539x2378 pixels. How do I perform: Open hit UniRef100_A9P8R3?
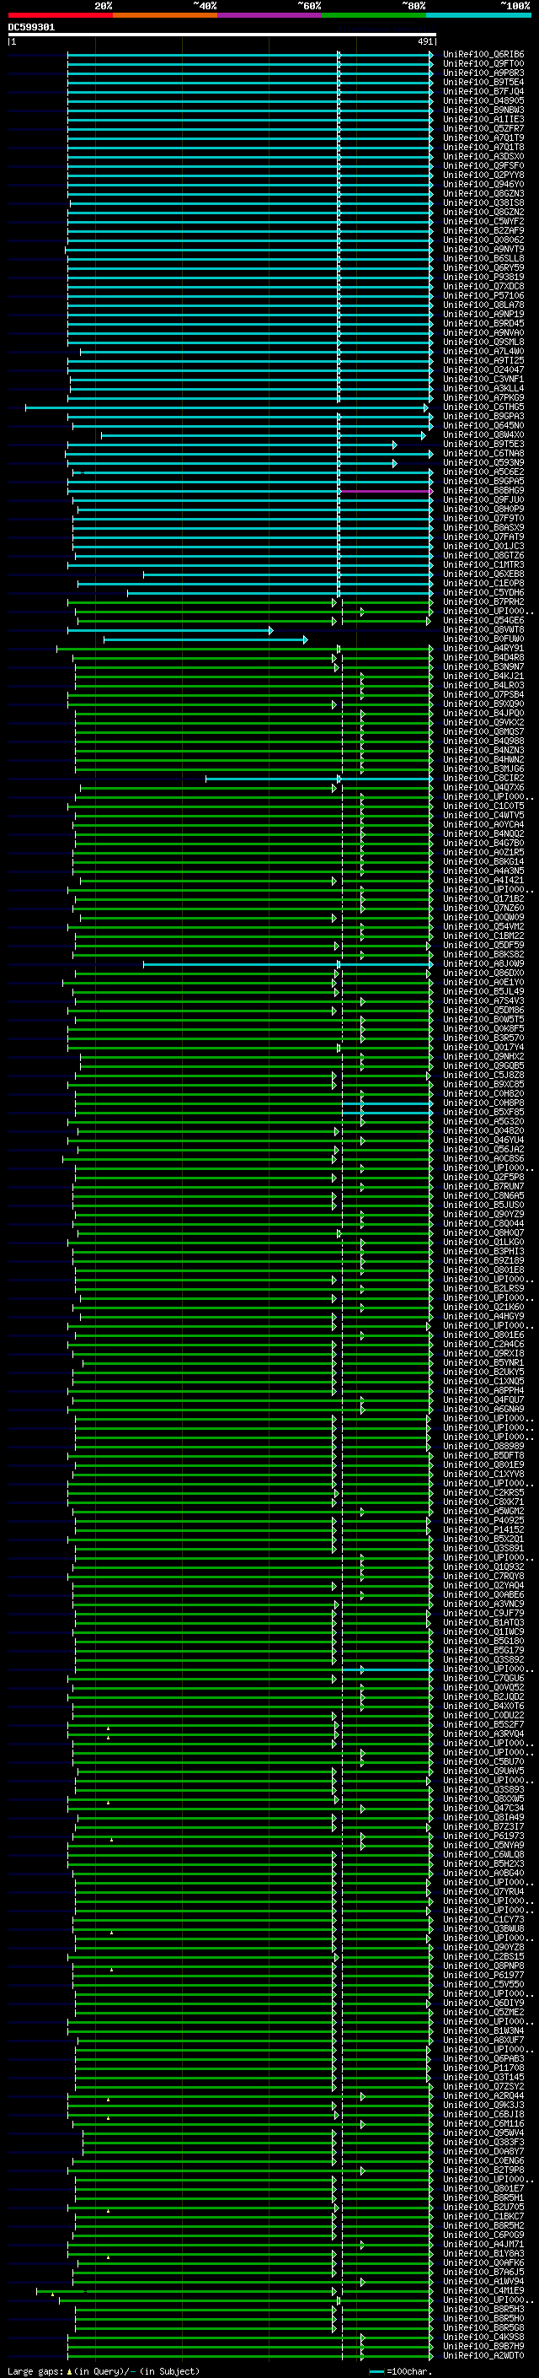(x=483, y=73)
